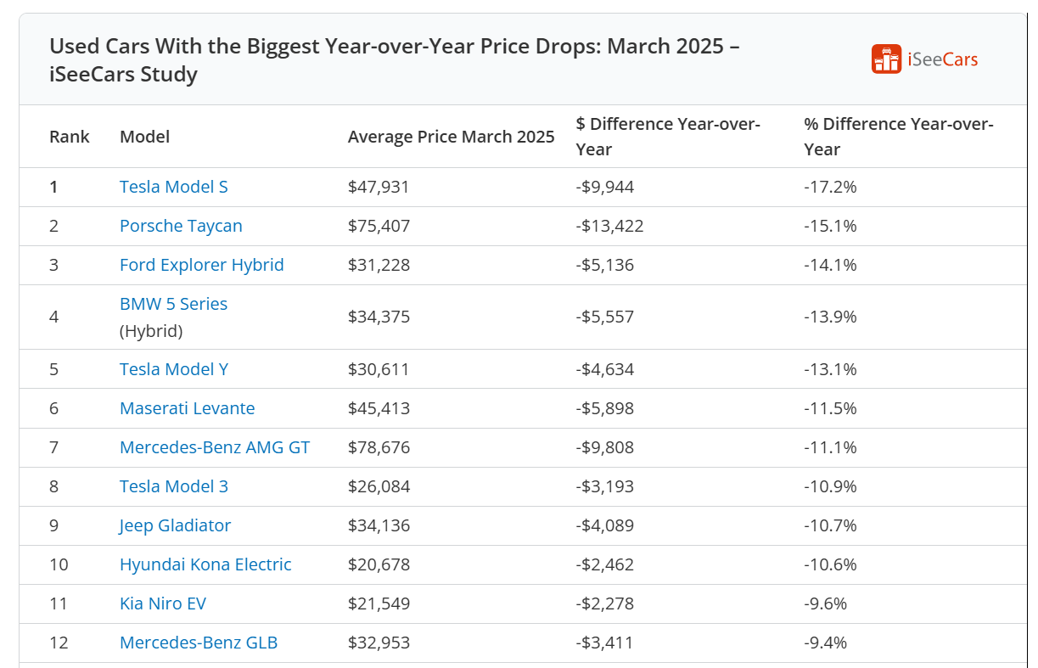1038x668 pixels.
Task: Click the -$3,411 difference value
Action: coord(605,643)
